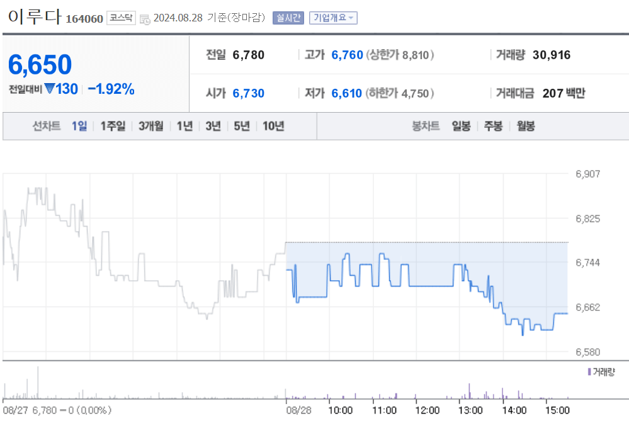
Task: Click the trading value 207 백만
Action: point(564,93)
